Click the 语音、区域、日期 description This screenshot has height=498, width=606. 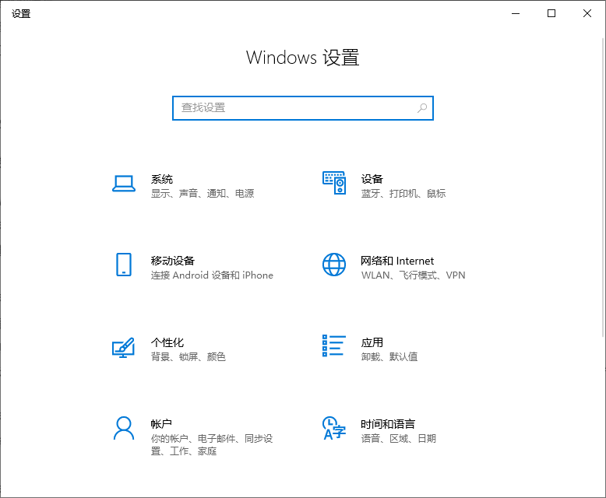coord(399,439)
